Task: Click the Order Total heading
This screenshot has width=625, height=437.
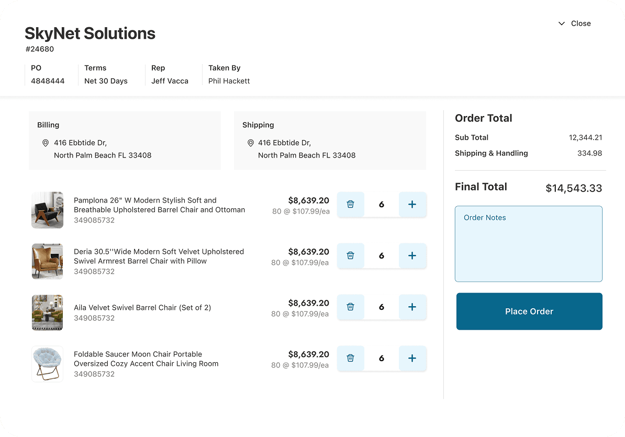Action: point(484,118)
